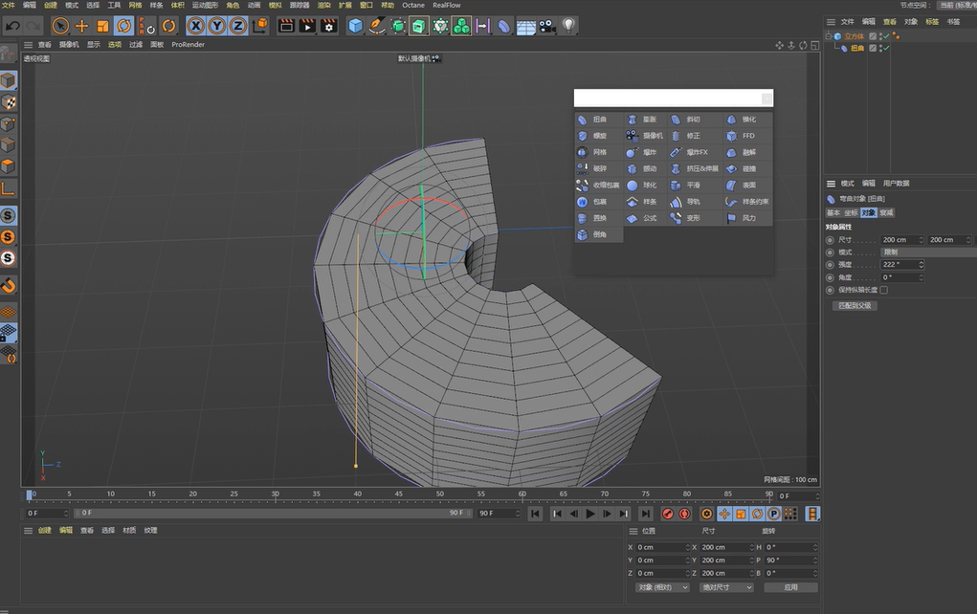977x614 pixels.
Task: Click the Cube primitive icon
Action: tap(355, 26)
